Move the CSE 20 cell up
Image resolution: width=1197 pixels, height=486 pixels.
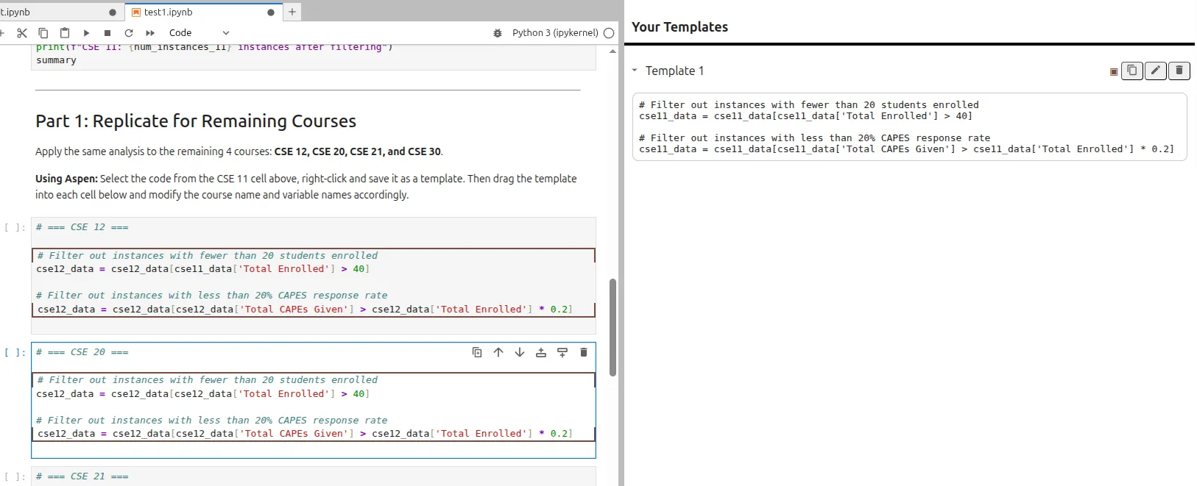click(498, 353)
